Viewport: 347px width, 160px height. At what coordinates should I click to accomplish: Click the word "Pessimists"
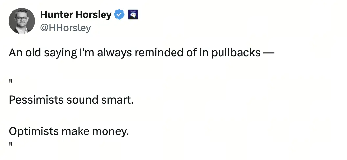(x=36, y=100)
